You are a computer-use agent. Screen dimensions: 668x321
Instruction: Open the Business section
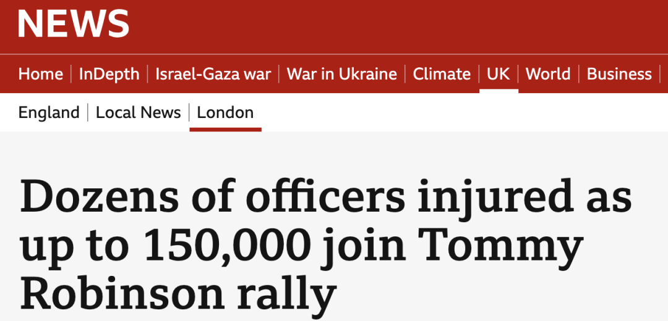619,75
